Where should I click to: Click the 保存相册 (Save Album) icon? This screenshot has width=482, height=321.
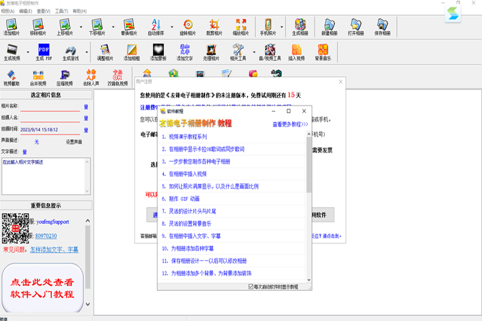(x=382, y=27)
